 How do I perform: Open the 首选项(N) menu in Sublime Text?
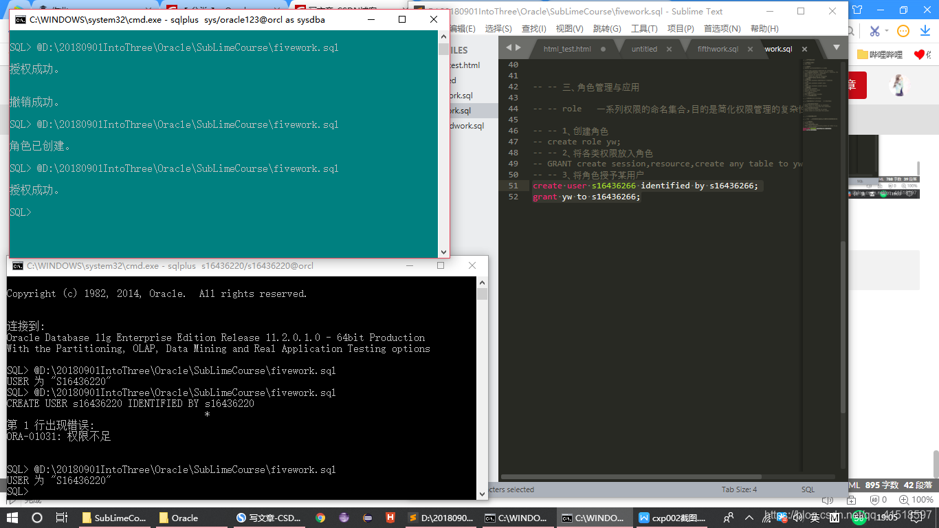tap(722, 29)
